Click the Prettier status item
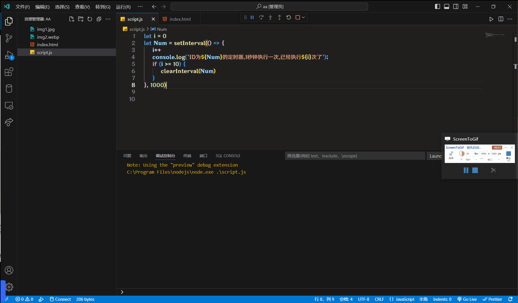The width and height of the screenshot is (518, 303). (492, 299)
